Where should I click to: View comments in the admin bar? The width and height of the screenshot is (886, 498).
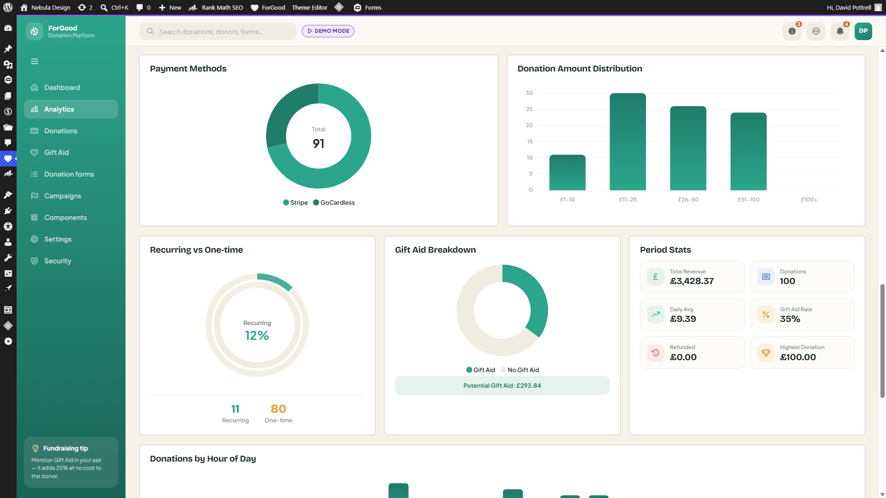pos(144,7)
